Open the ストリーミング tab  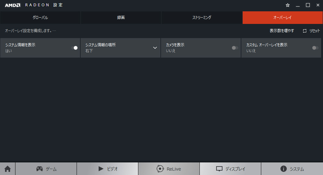(x=202, y=18)
